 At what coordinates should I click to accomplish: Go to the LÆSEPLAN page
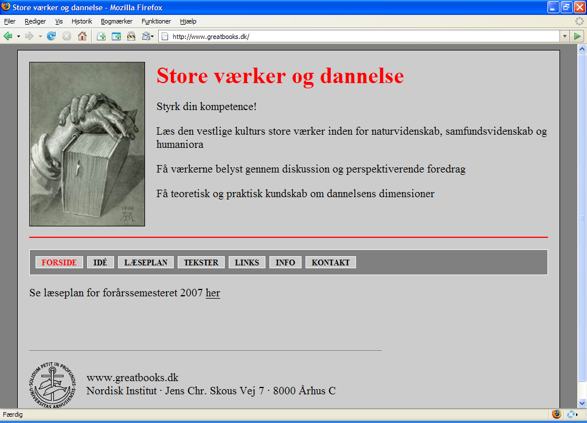click(x=146, y=263)
